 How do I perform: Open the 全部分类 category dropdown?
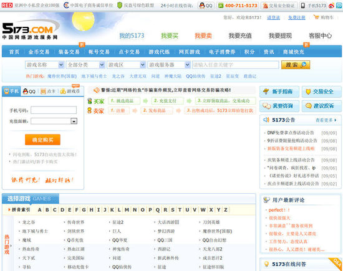pos(85,65)
